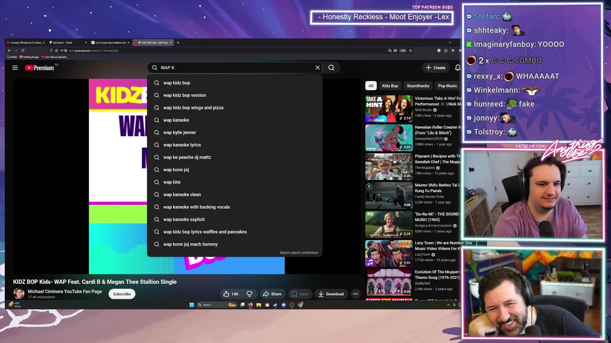Open Discord from the taskbar
Image resolution: width=611 pixels, height=343 pixels.
coord(284,305)
